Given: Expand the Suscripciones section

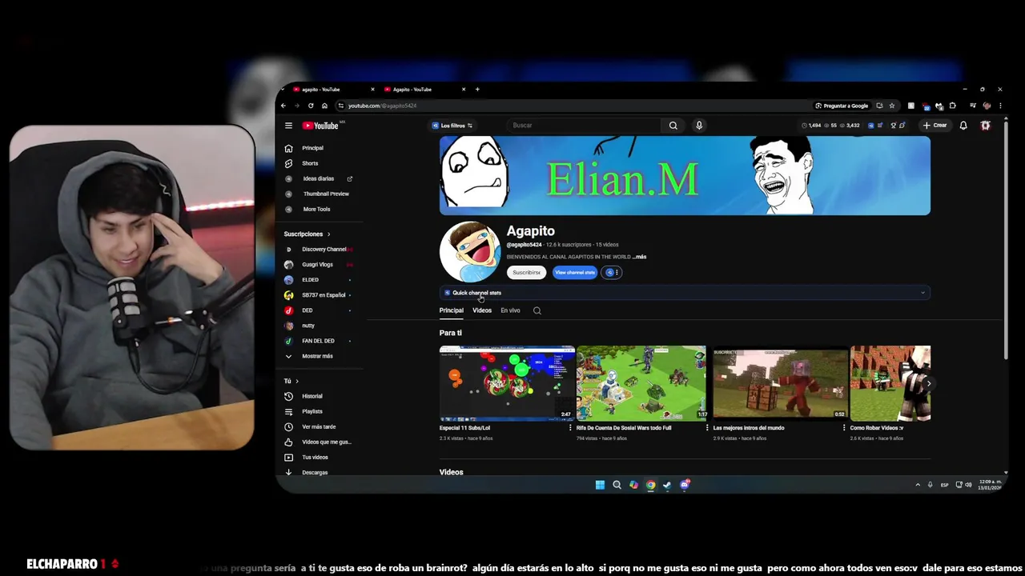Looking at the screenshot, I should [x=307, y=234].
